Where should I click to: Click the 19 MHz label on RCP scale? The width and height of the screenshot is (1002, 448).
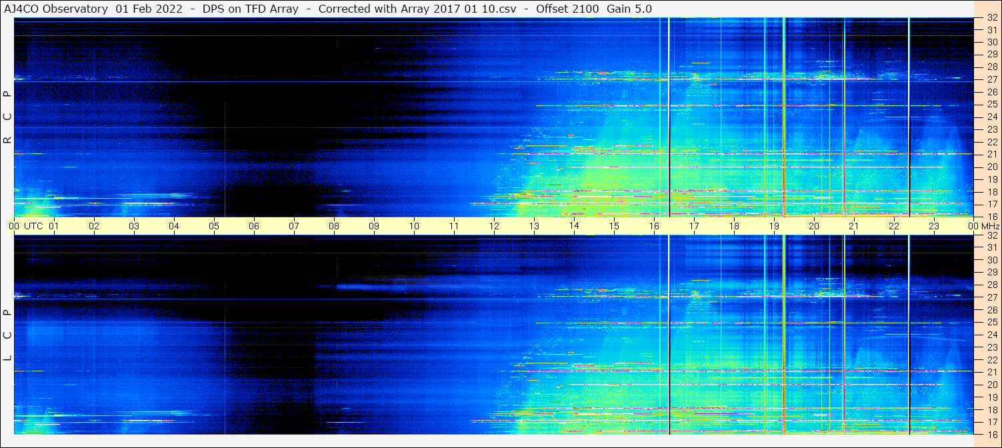991,179
